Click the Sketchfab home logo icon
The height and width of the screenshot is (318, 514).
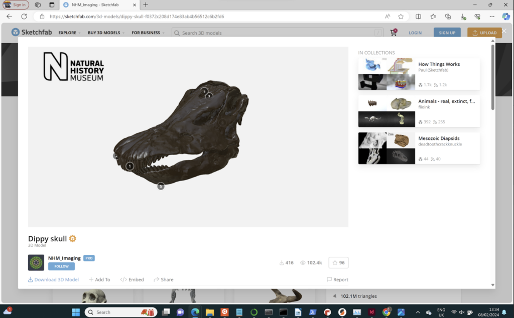point(15,32)
